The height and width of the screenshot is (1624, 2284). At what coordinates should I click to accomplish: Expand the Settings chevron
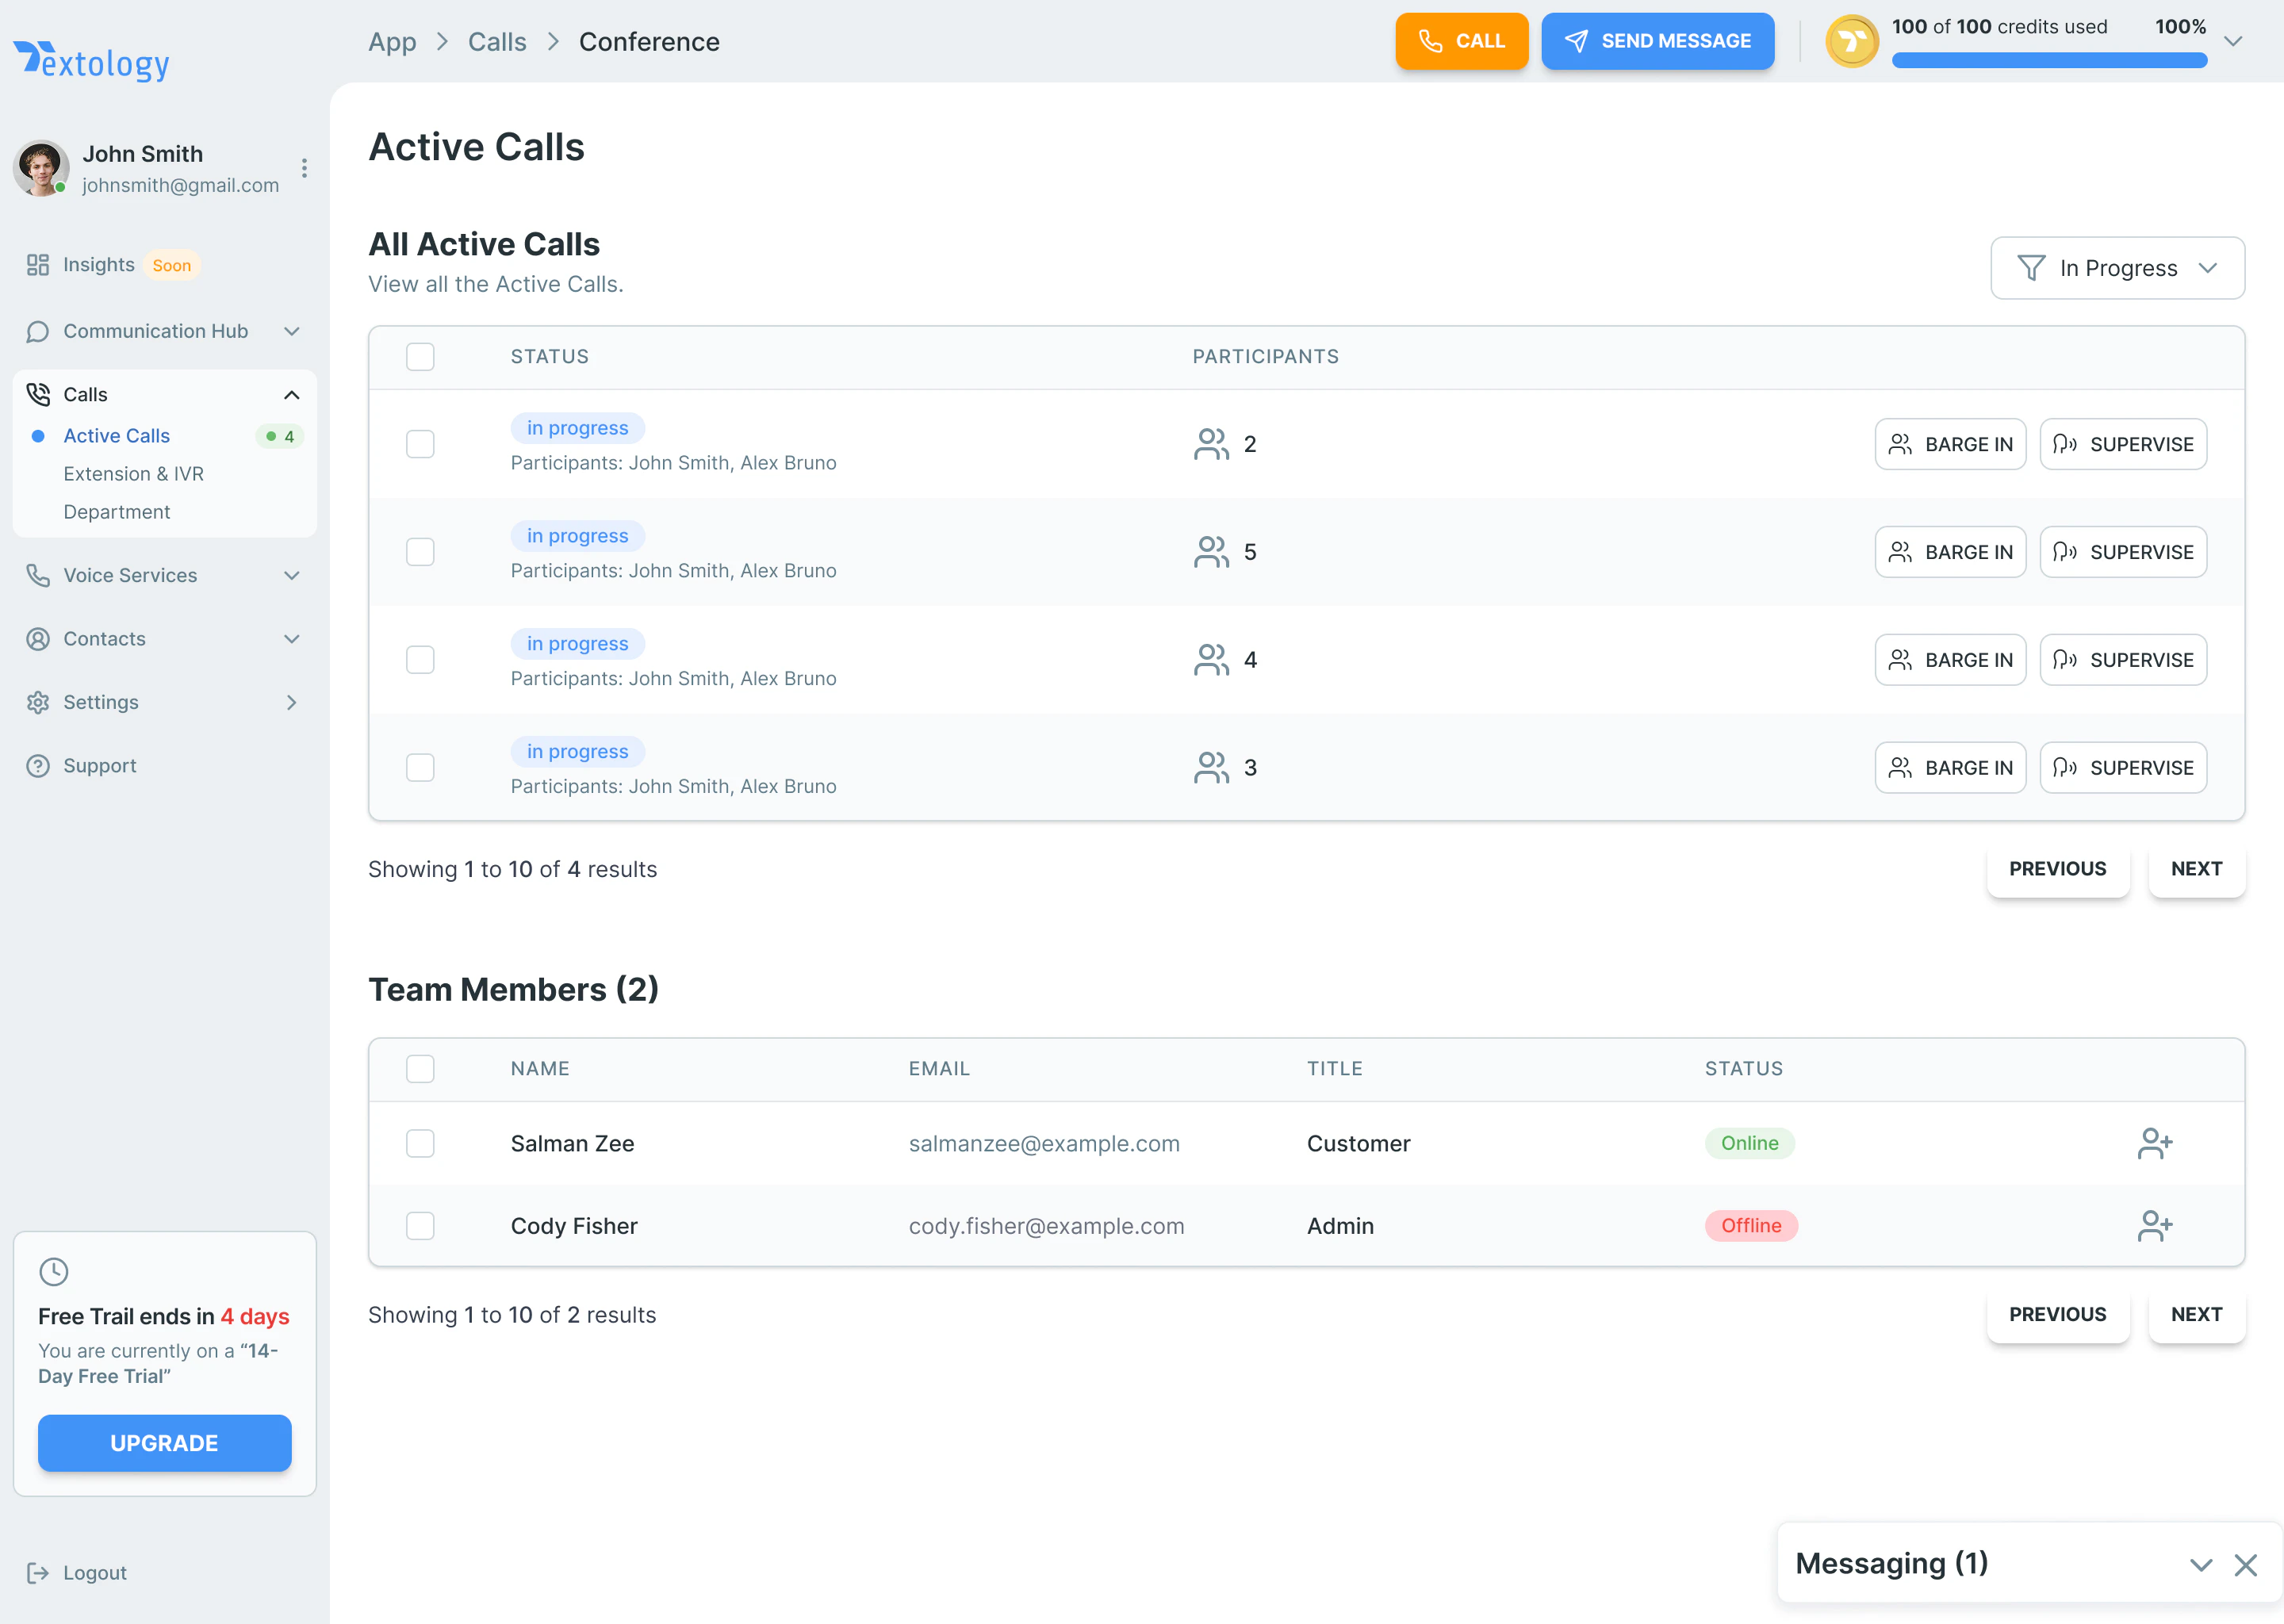tap(292, 703)
